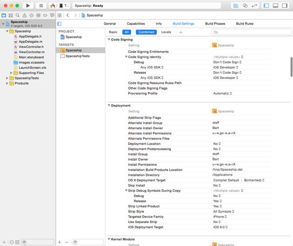Select Spaceship project in editor list

[71, 37]
